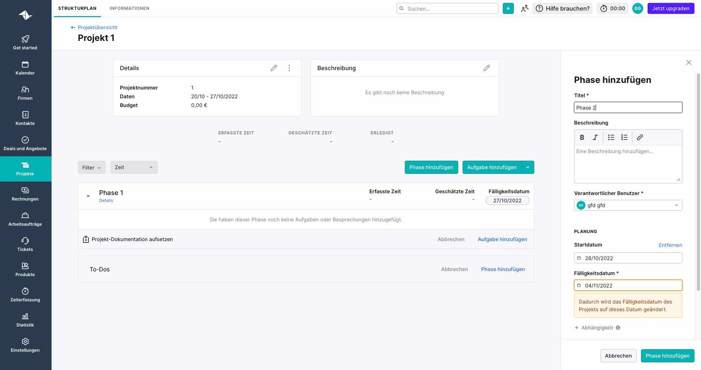Click the insert link icon
Image resolution: width=701 pixels, height=370 pixels.
coord(640,137)
